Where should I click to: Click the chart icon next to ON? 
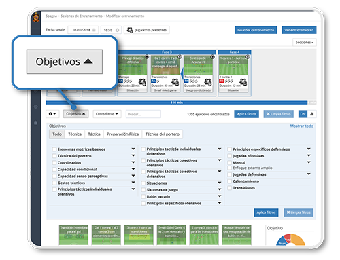pyautogui.click(x=312, y=114)
